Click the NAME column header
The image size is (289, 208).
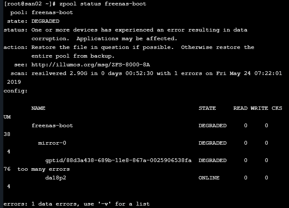[38, 108]
